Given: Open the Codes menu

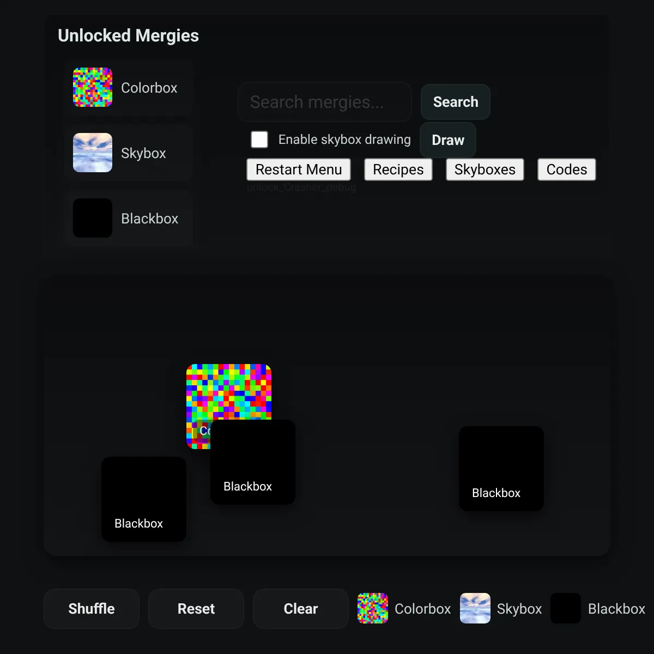Looking at the screenshot, I should click(567, 169).
